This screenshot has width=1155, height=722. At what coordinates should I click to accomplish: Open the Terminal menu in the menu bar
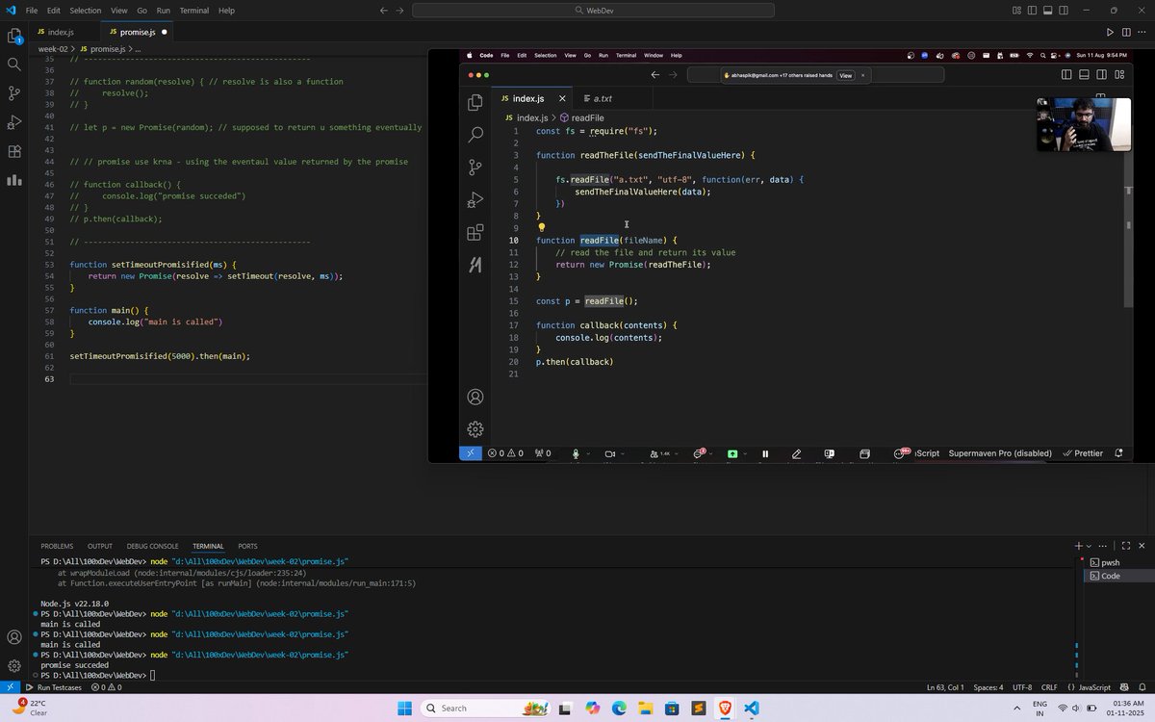194,10
